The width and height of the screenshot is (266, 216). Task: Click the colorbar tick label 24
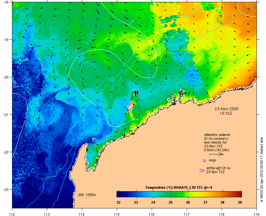coord(153,202)
